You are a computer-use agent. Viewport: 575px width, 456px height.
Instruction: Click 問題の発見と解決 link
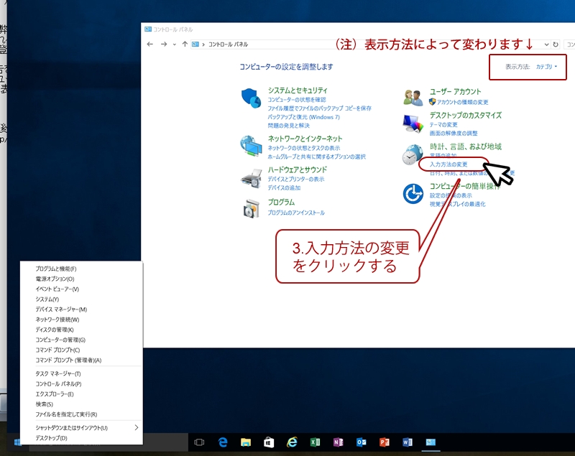click(289, 126)
